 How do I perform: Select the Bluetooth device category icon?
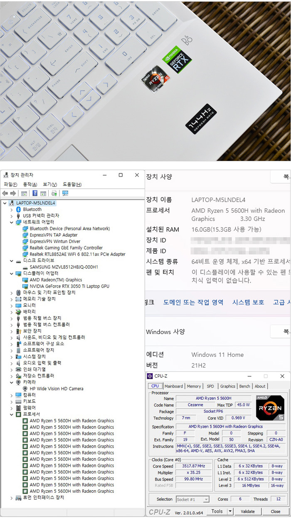point(18,209)
